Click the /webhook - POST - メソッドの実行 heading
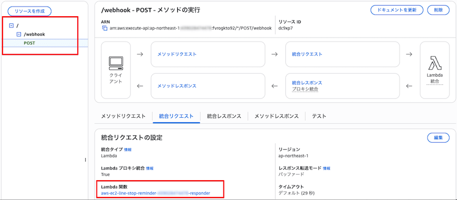Image resolution: width=457 pixels, height=200 pixels. click(x=150, y=10)
